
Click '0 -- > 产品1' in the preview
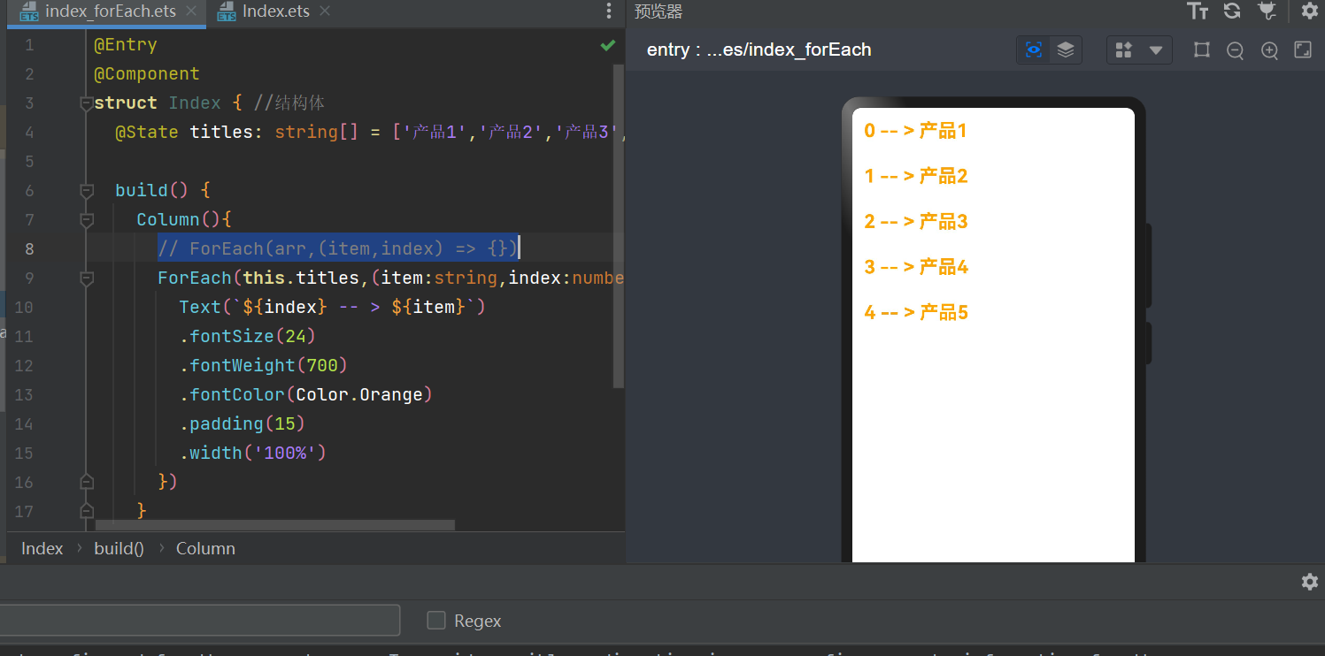[x=915, y=131]
